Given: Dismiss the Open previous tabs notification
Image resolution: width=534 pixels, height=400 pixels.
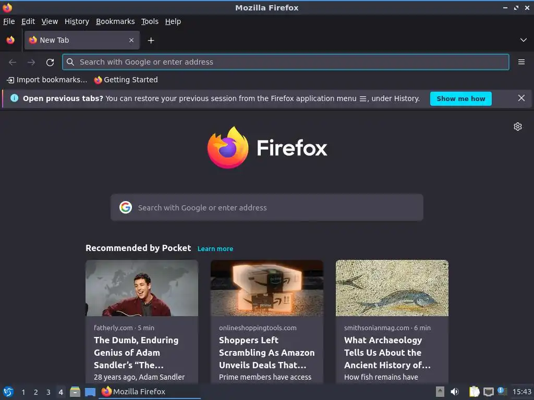Looking at the screenshot, I should pyautogui.click(x=521, y=98).
